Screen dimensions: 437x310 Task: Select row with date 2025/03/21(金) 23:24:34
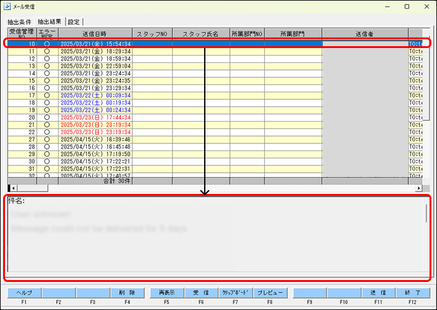(215, 73)
